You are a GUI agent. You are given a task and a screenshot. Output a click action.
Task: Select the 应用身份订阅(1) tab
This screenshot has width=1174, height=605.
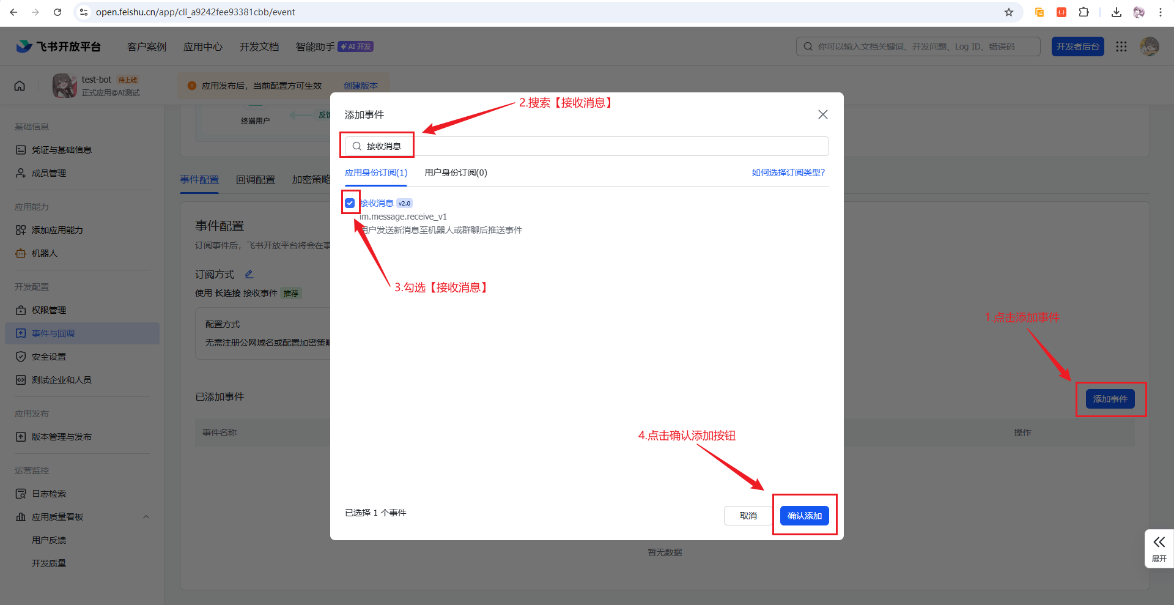click(x=375, y=173)
